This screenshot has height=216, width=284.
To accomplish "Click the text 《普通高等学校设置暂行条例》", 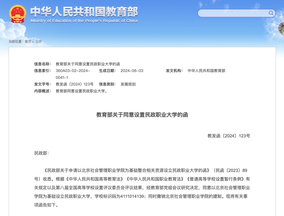I will click(x=216, y=179).
